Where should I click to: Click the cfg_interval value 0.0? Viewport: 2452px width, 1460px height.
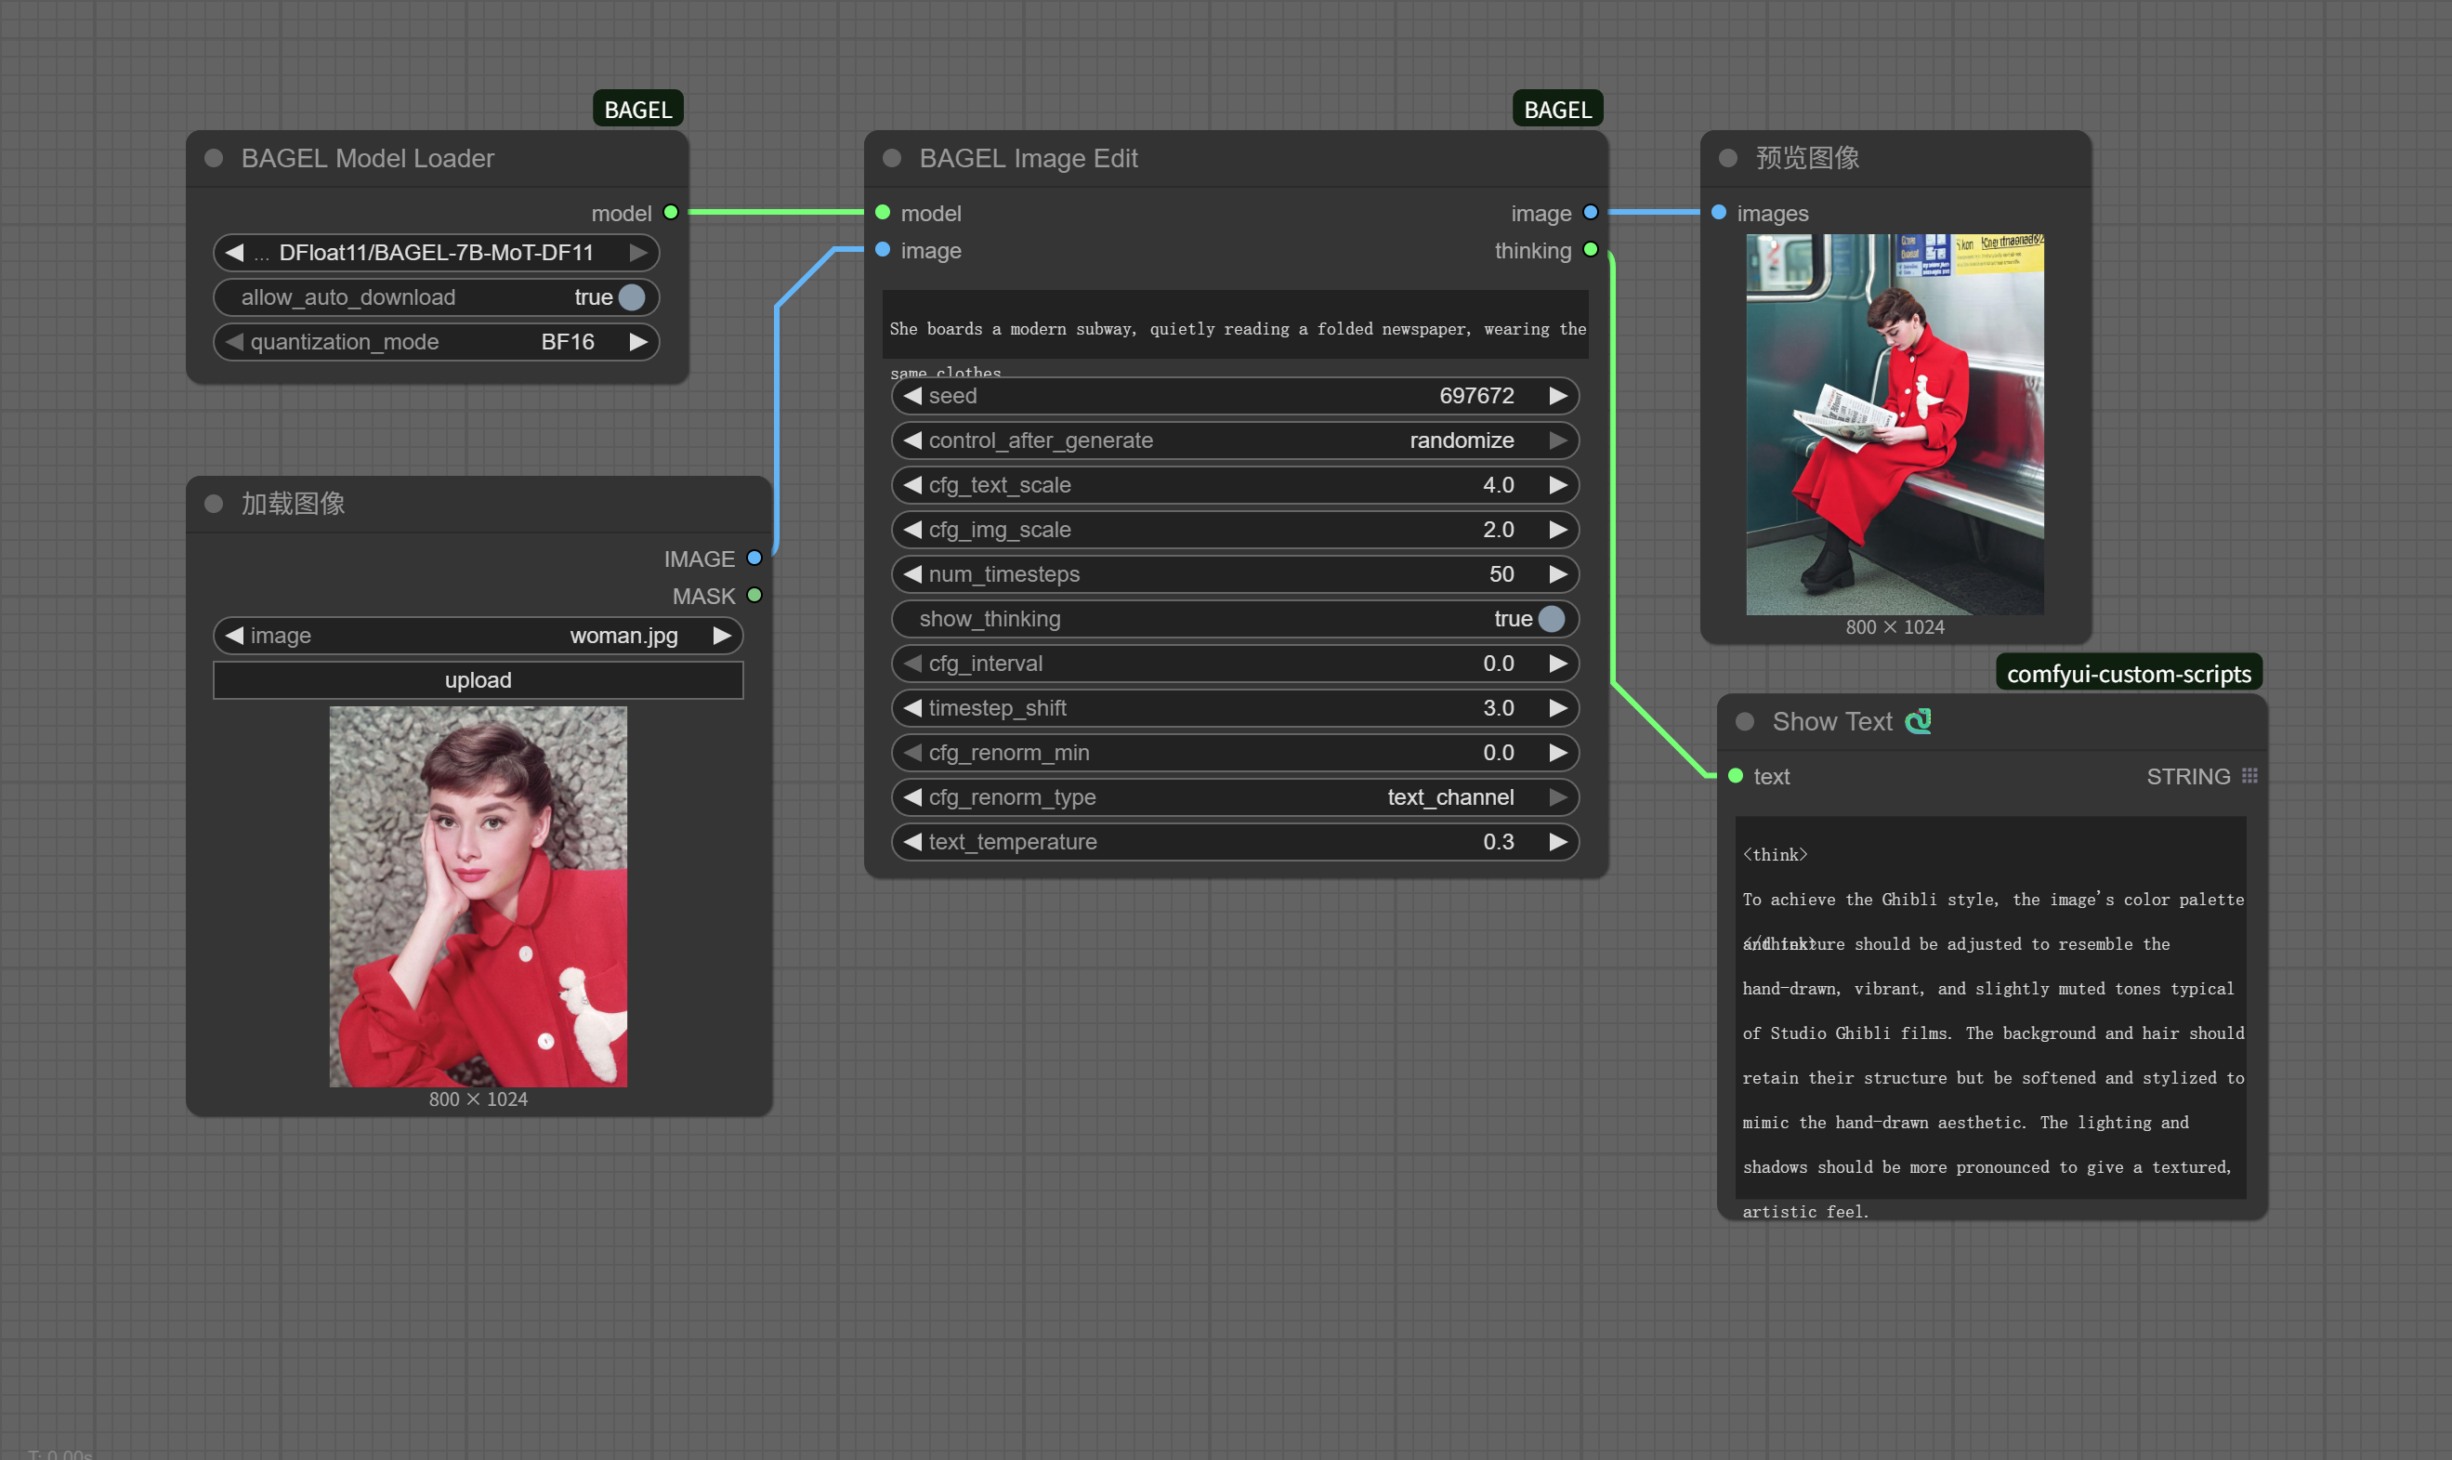coord(1498,664)
